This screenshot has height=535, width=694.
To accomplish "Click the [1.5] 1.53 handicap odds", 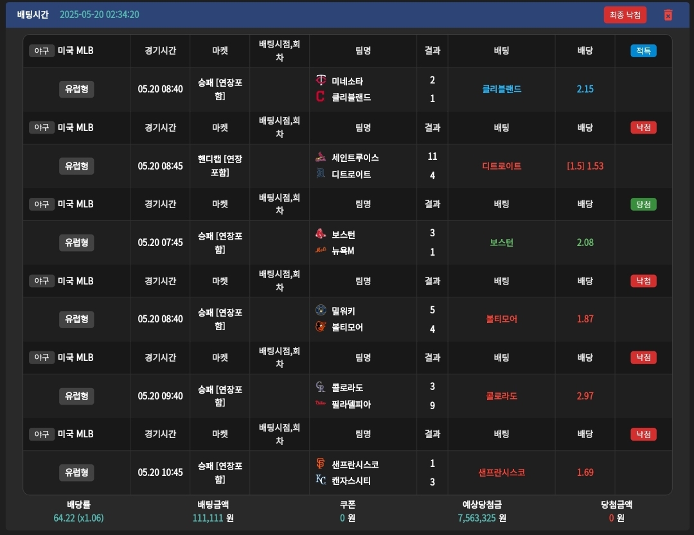I will point(585,166).
